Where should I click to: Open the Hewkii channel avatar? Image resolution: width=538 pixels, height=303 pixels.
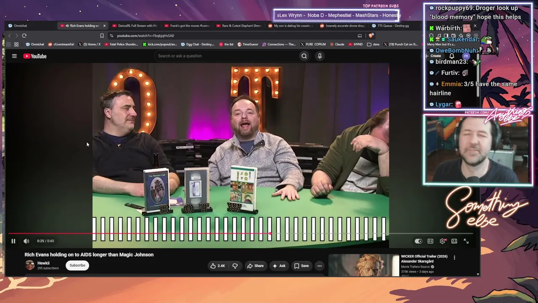tap(29, 265)
